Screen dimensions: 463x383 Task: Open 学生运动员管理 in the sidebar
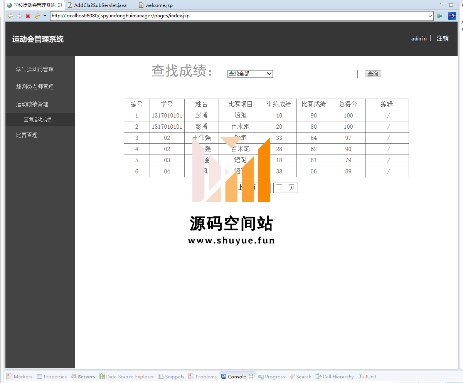coord(35,70)
